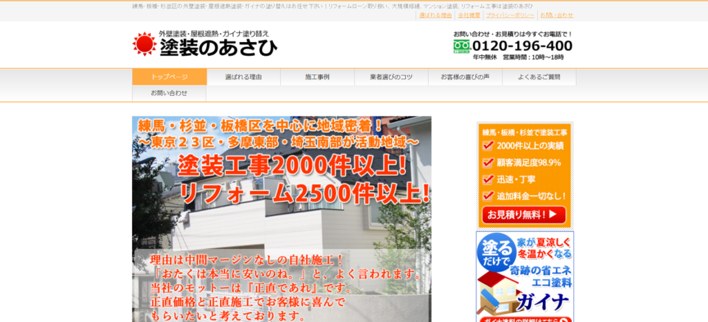The width and height of the screenshot is (708, 322).
Task: Open the プライバシーポリシー link
Action: [x=510, y=15]
